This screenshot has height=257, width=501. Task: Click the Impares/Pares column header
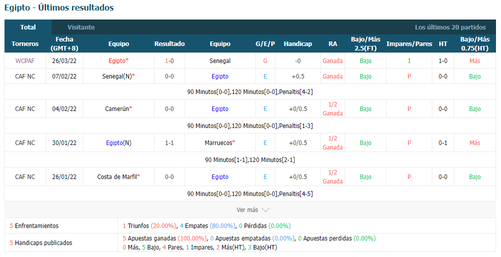409,43
